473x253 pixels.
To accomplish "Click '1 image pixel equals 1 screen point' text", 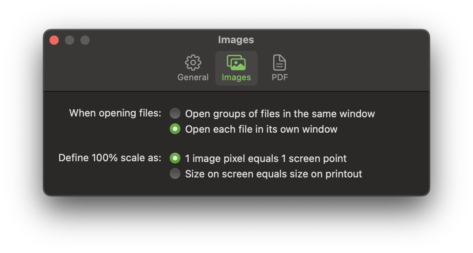I will click(x=266, y=159).
